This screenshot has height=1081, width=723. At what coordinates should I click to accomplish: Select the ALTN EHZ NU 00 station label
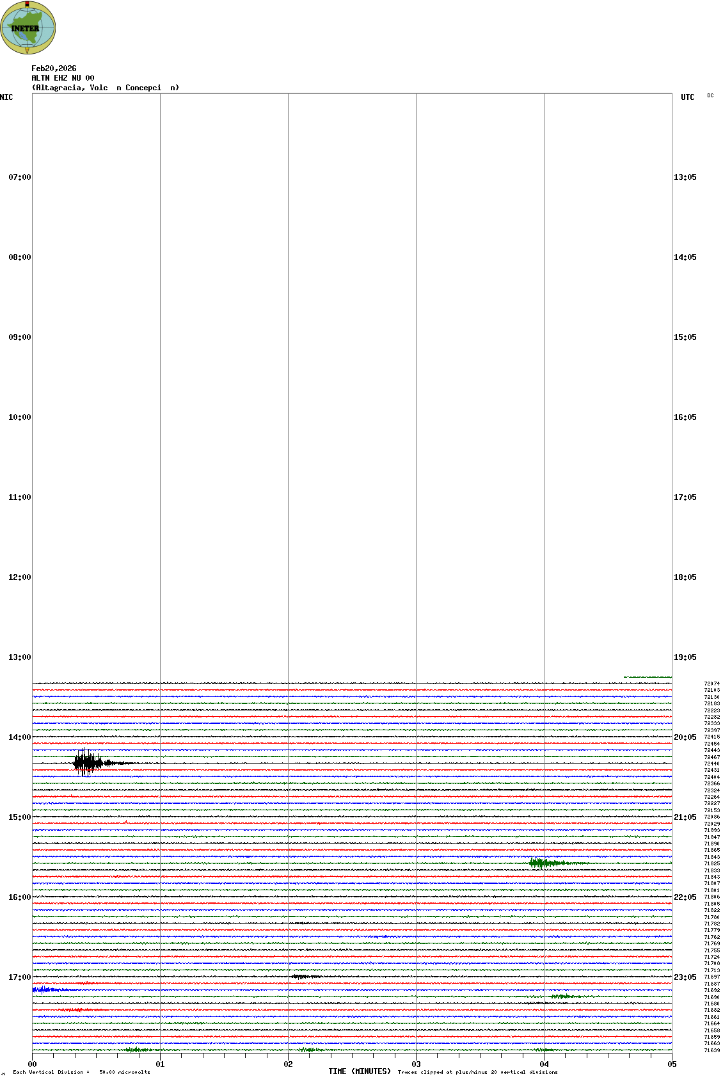(63, 78)
